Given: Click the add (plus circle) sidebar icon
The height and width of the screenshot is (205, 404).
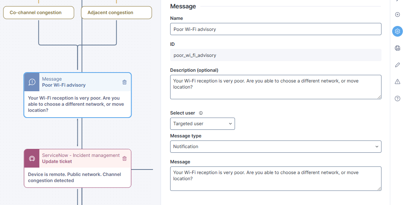Looking at the screenshot, I should coord(397,15).
